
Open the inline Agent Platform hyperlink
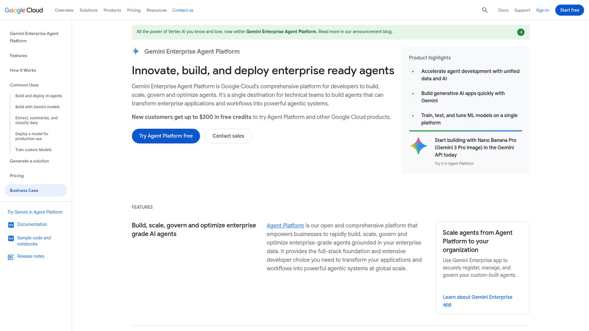(285, 226)
